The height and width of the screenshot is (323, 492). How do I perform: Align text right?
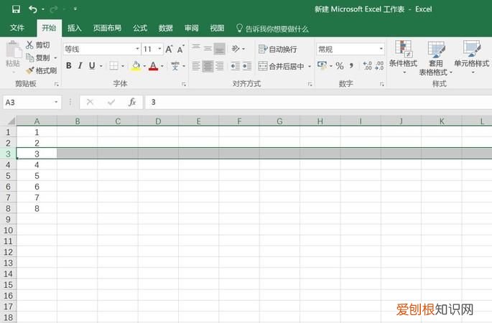coord(219,66)
